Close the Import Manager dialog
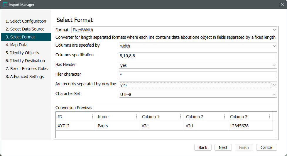Image resolution: width=287 pixels, height=156 pixels. click(x=282, y=4)
